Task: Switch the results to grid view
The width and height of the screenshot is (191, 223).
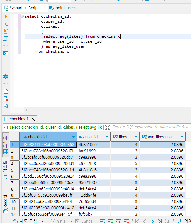Action: 6,145
